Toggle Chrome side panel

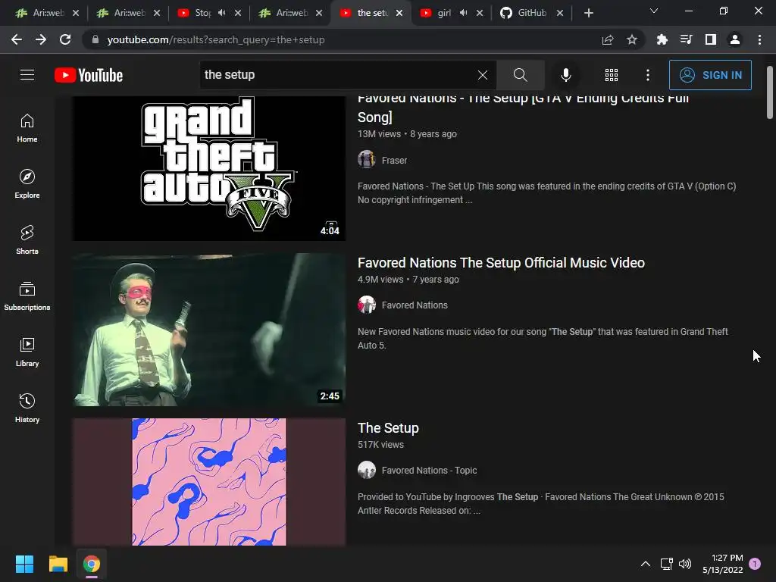(x=711, y=39)
